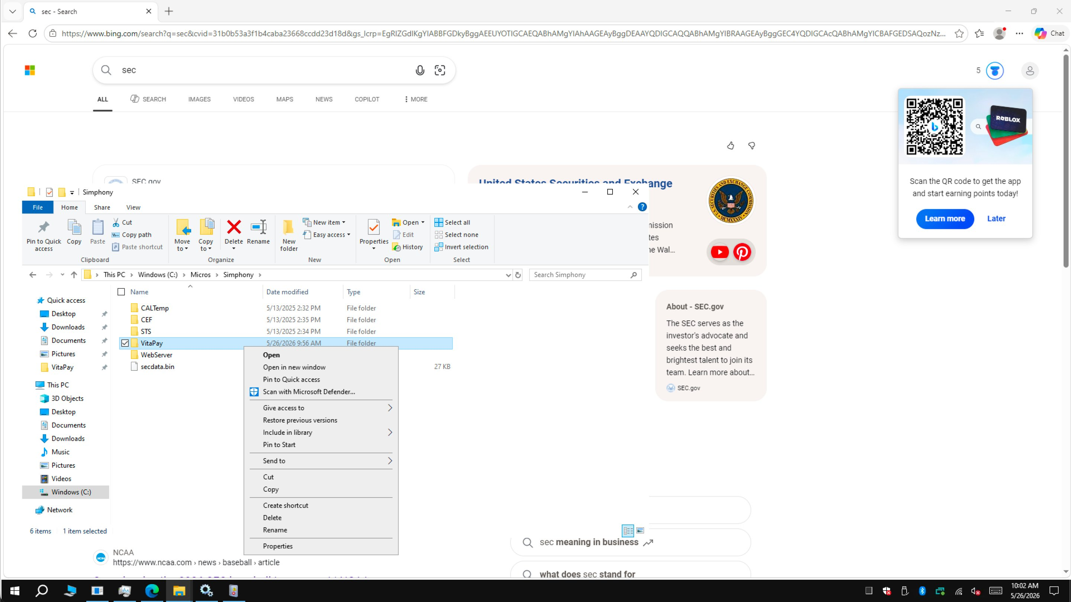Open recent locations dropdown arrow
The image size is (1071, 602).
(x=62, y=275)
